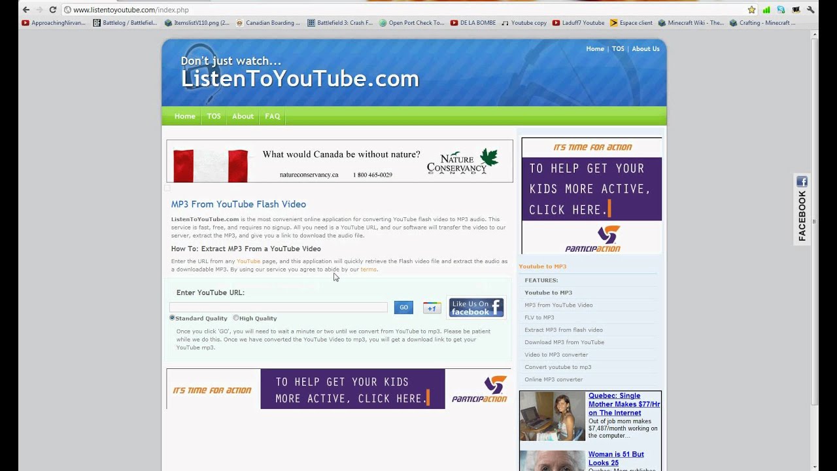Open the Minecraft Wiki bookmark
This screenshot has width=837, height=471.
coord(691,23)
